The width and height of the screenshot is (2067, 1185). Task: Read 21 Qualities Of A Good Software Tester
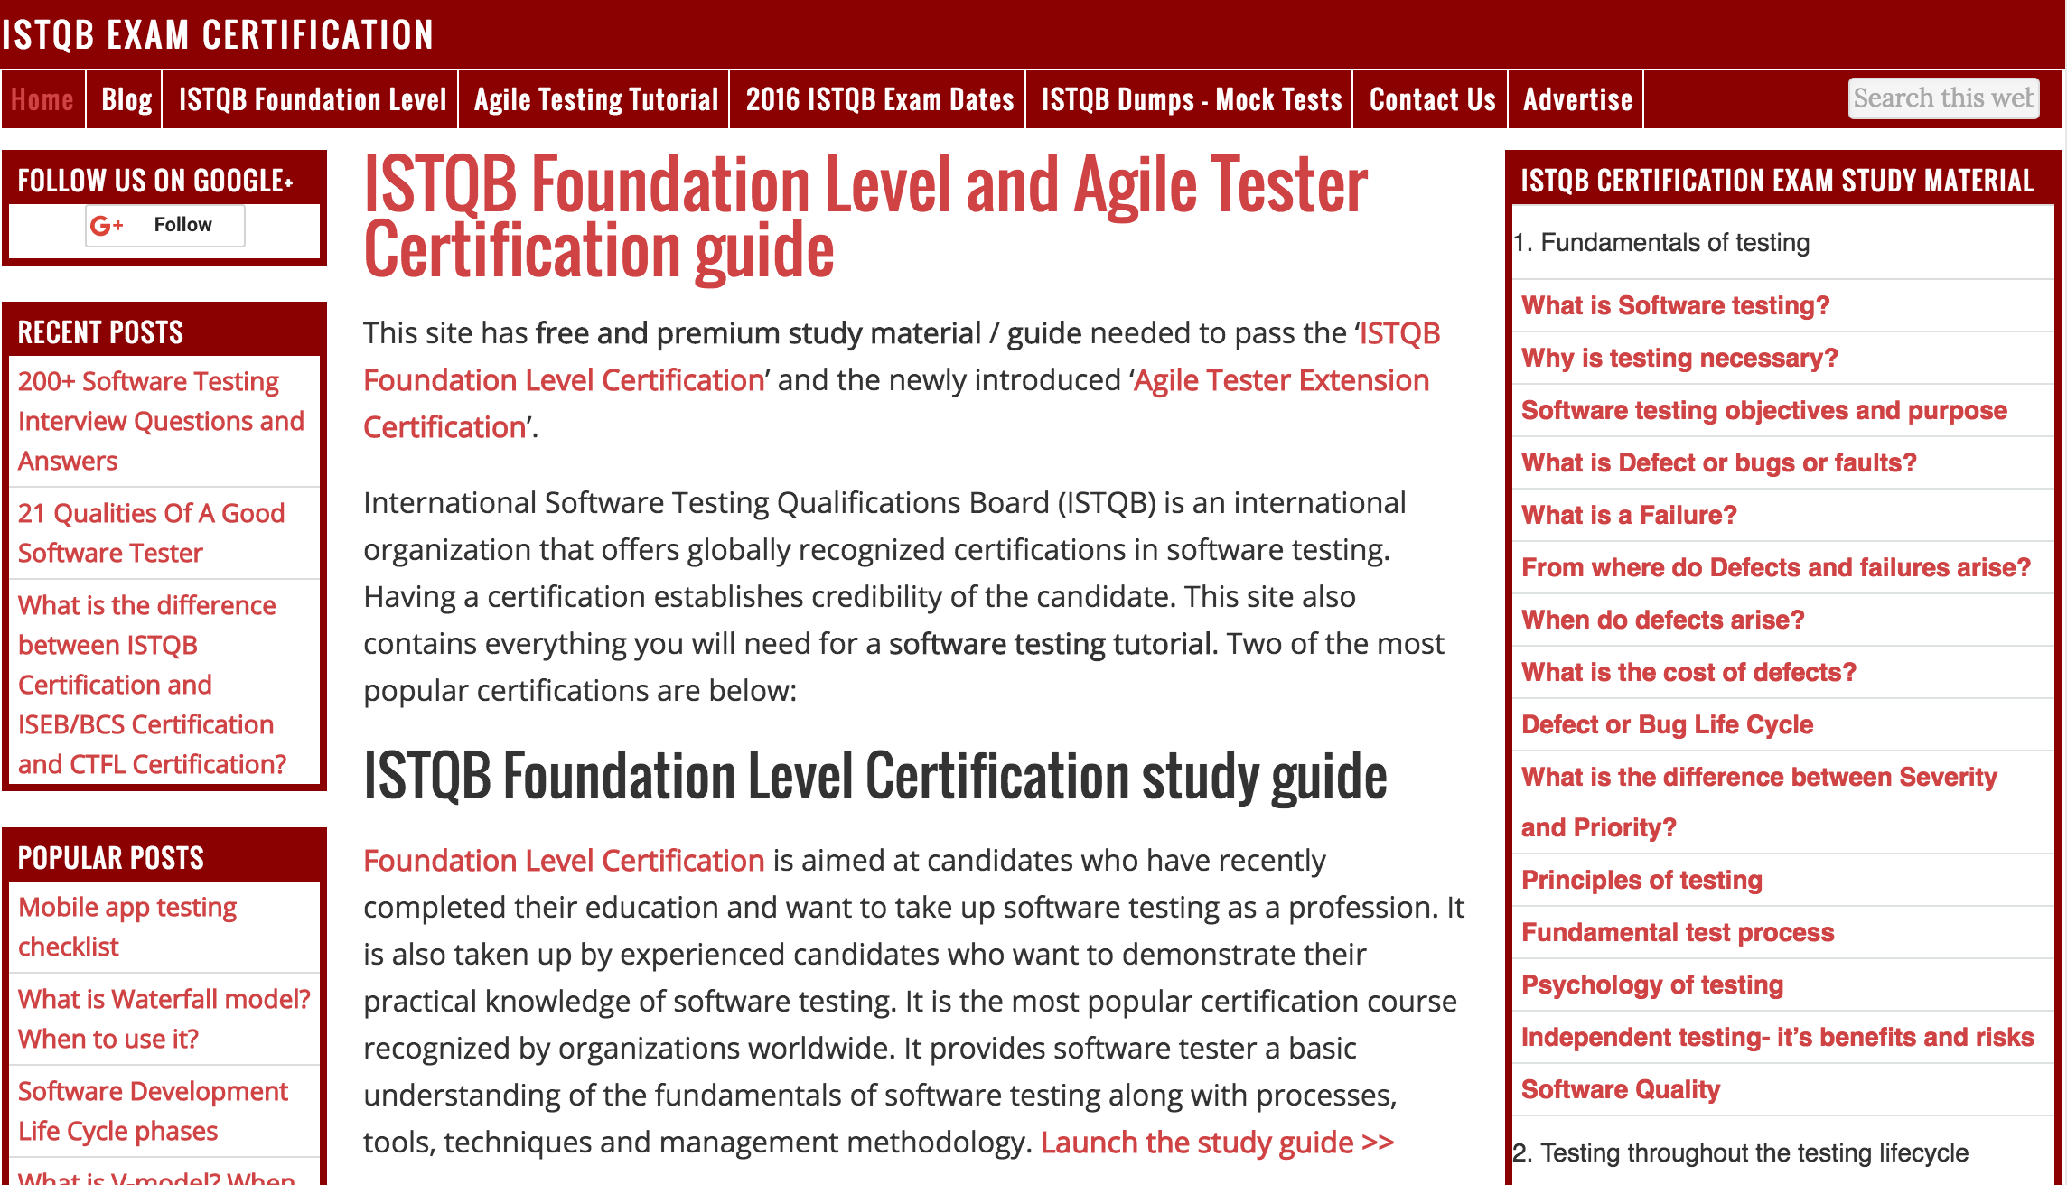(151, 532)
